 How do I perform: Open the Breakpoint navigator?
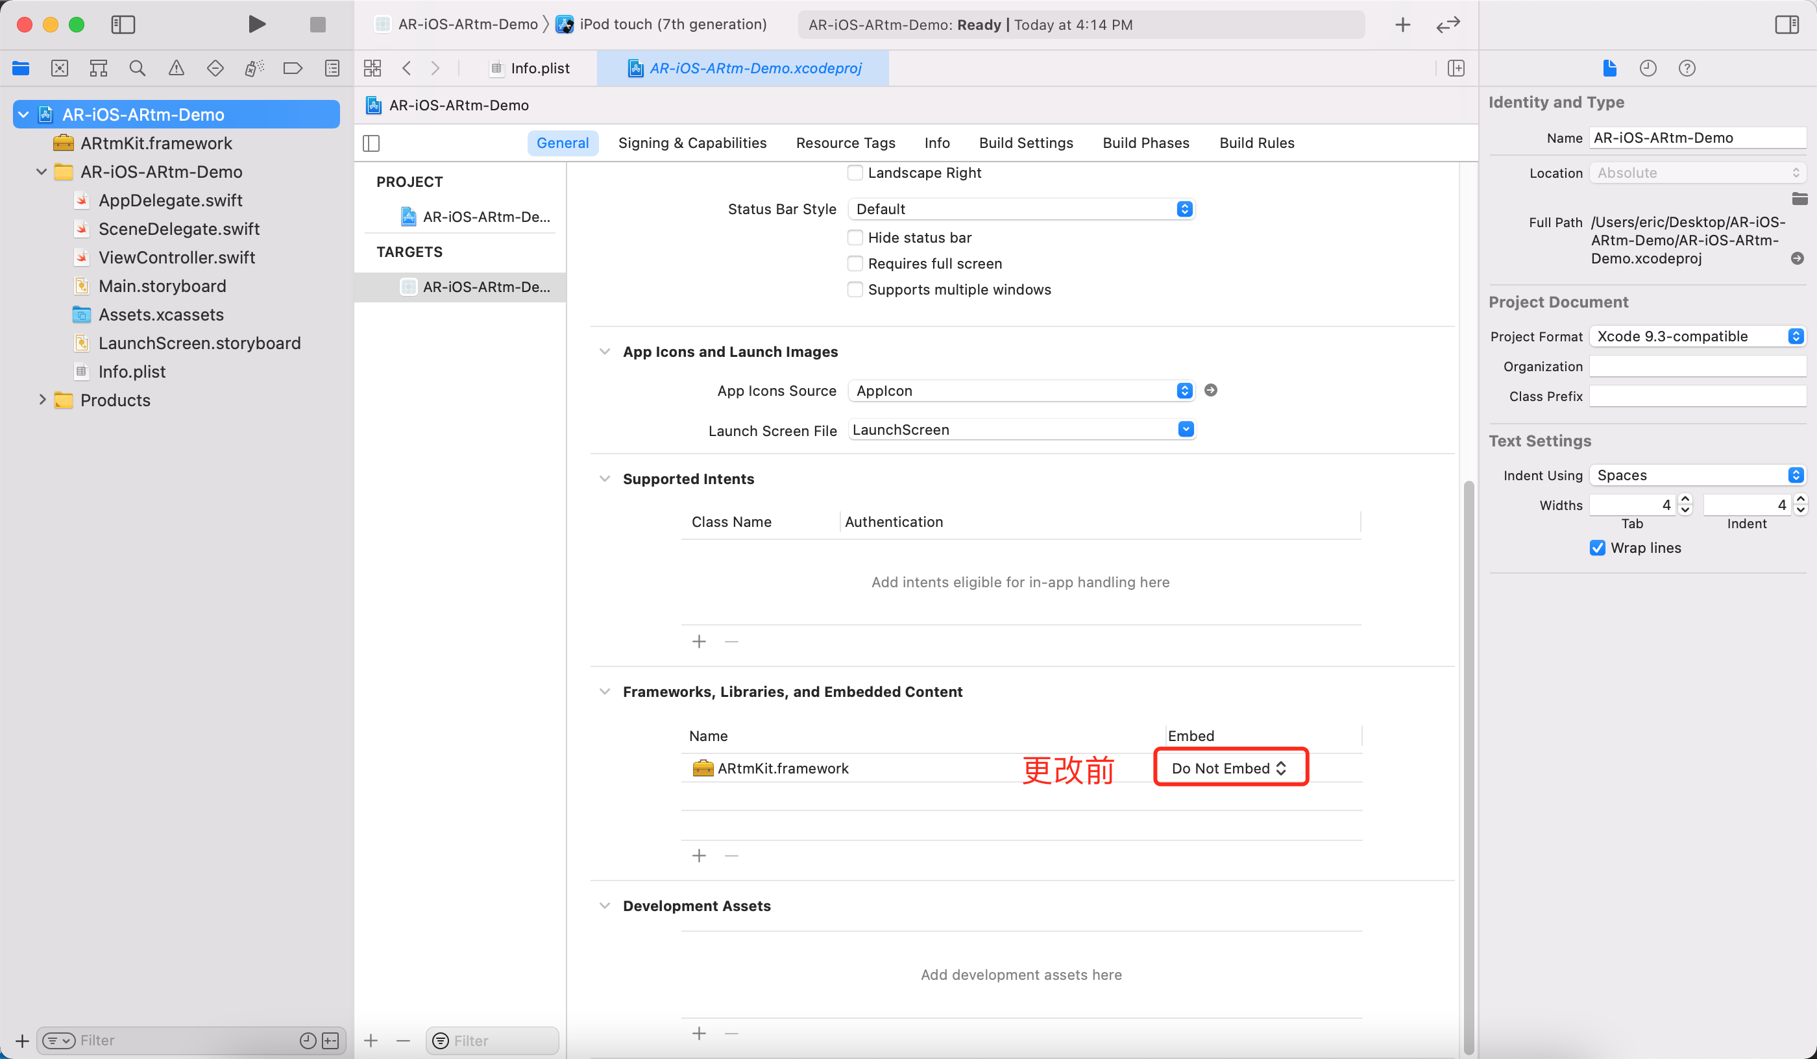tap(293, 69)
